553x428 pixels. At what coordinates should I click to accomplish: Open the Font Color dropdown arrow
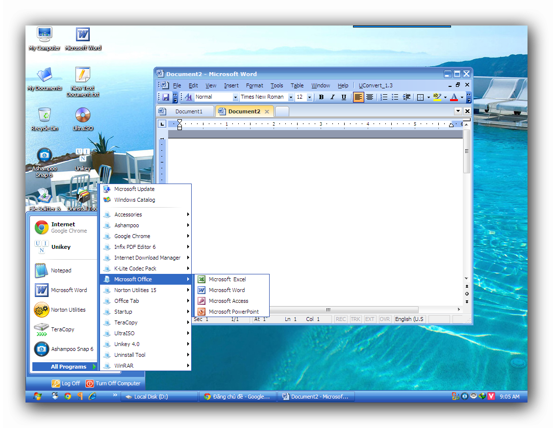[462, 97]
